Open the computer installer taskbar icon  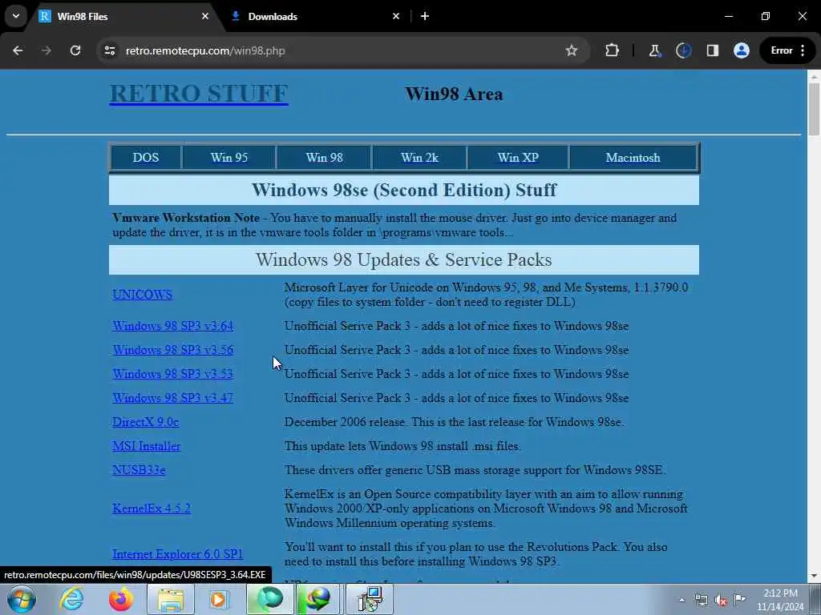(x=370, y=599)
